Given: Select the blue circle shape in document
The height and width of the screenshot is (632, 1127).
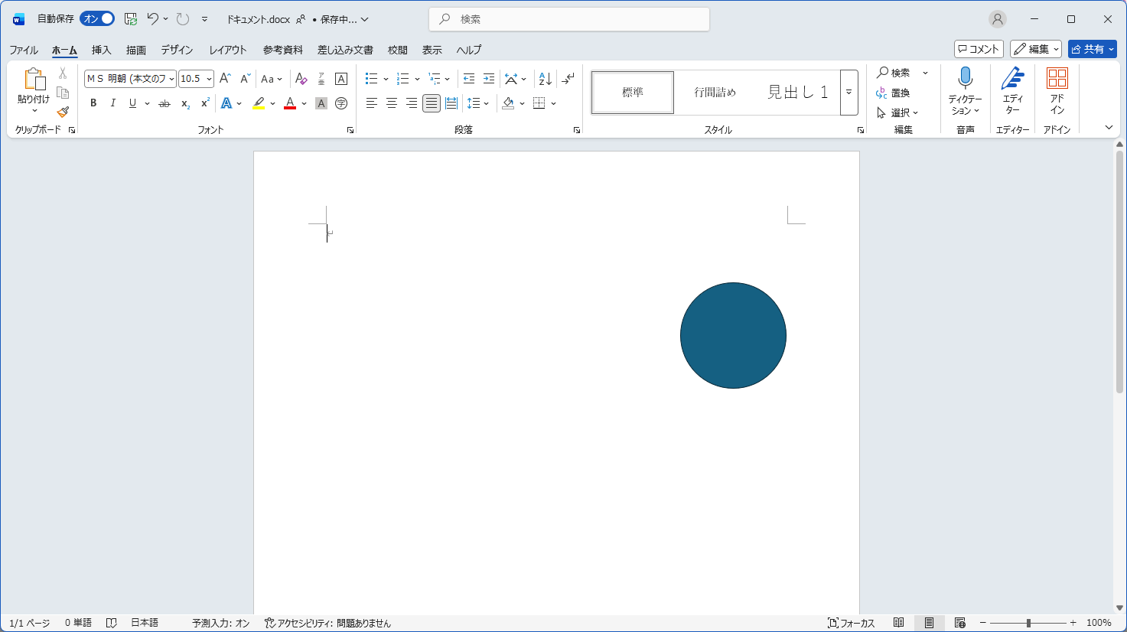Looking at the screenshot, I should coord(733,335).
